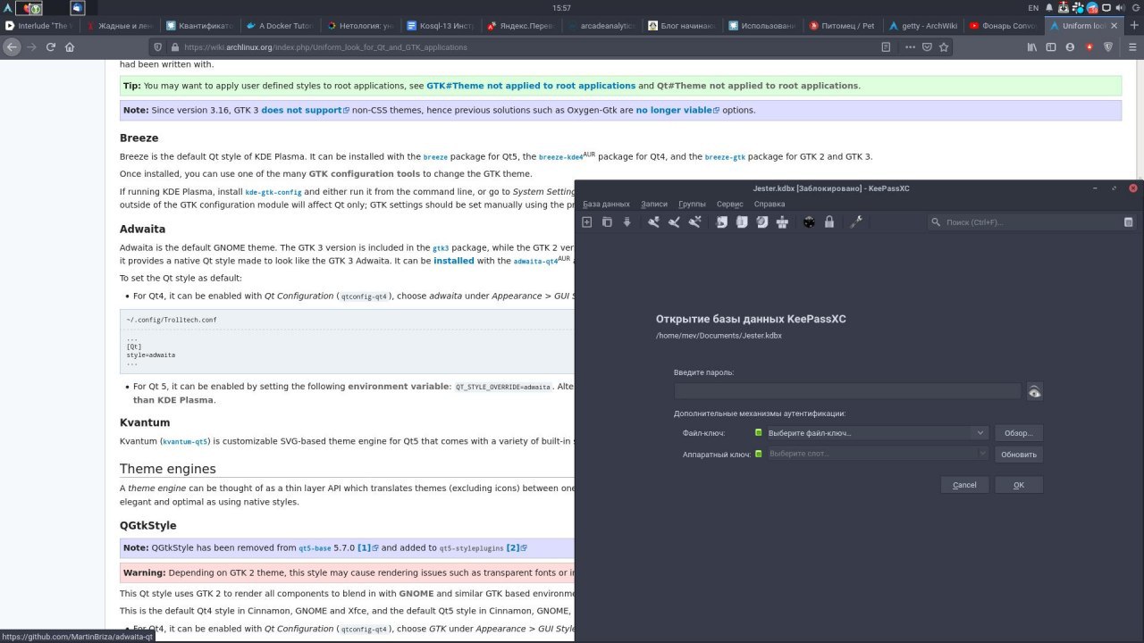Toggle Firefox reader view icon
This screenshot has height=643, width=1144.
[x=885, y=47]
